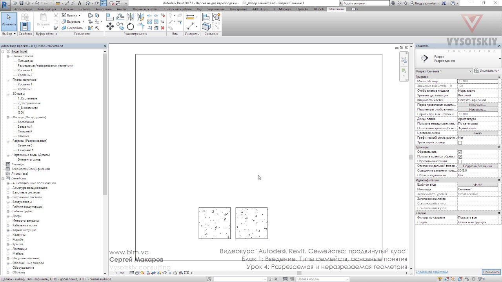Viewport: 502px width, 282px height.
Task: Select Сечение 0 in project browser
Action: pos(25,145)
